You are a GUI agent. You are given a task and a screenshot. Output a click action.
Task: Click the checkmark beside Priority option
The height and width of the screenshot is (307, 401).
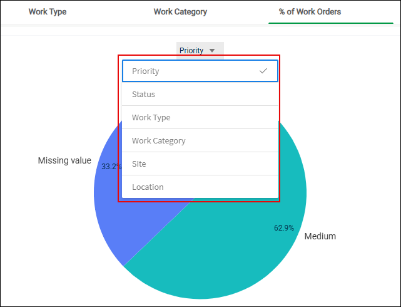[263, 71]
